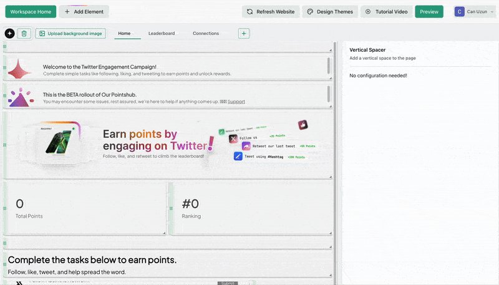Add a new page with plus icon
The image size is (499, 285).
(x=244, y=34)
